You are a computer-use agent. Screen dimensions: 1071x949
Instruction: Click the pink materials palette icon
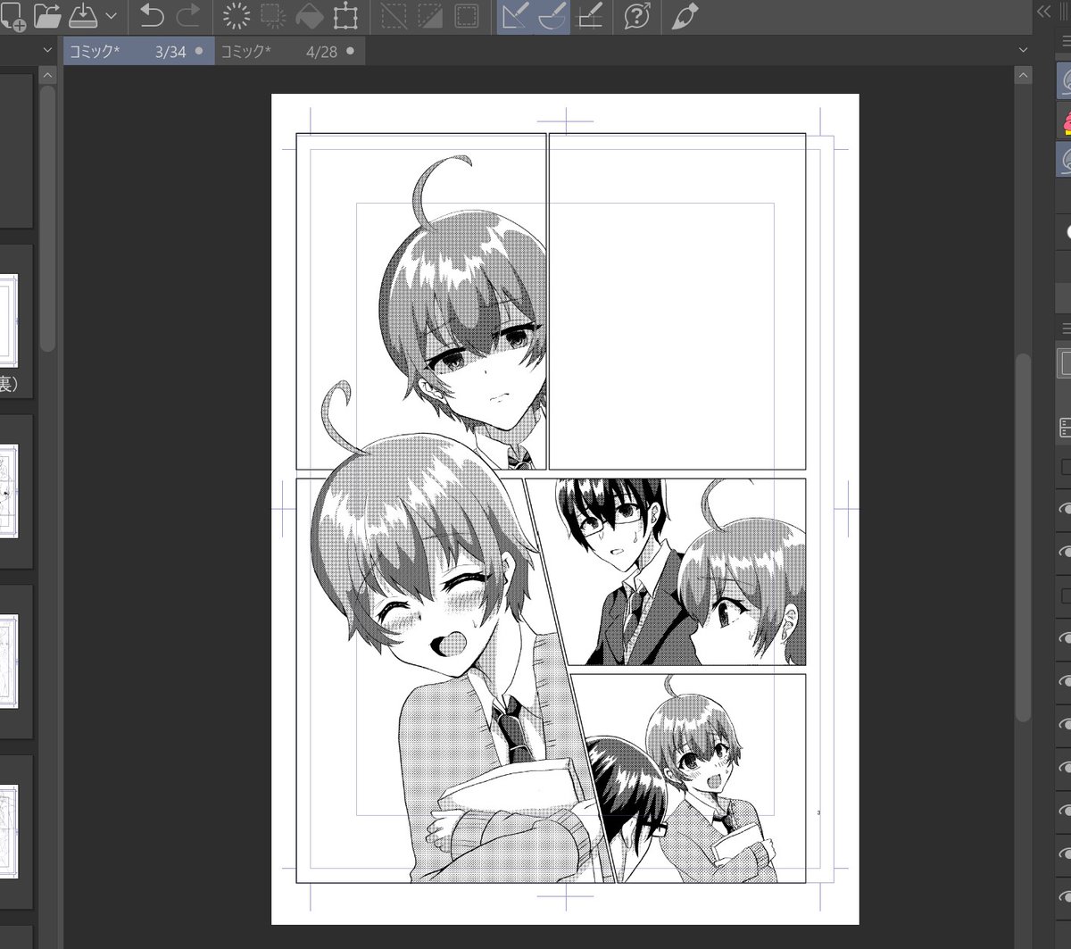click(1066, 119)
